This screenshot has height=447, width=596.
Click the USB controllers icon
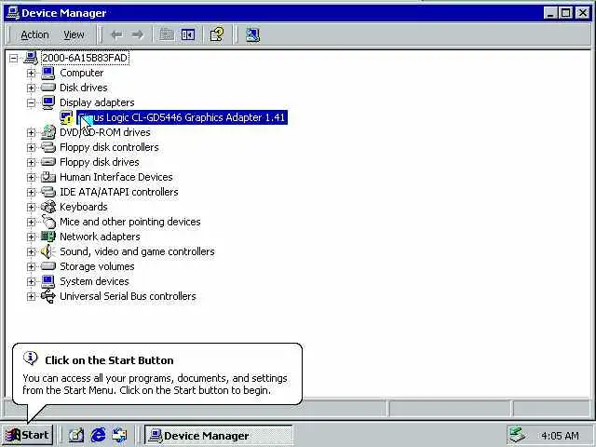pyautogui.click(x=48, y=296)
